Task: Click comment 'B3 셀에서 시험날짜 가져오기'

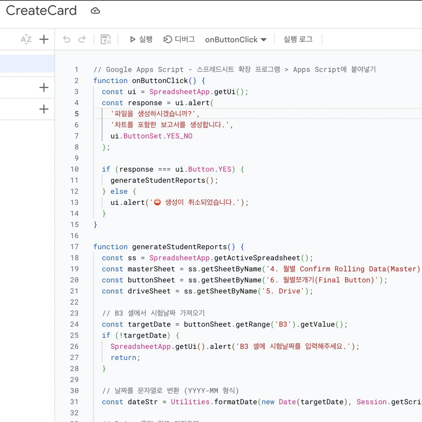Action: (x=153, y=313)
